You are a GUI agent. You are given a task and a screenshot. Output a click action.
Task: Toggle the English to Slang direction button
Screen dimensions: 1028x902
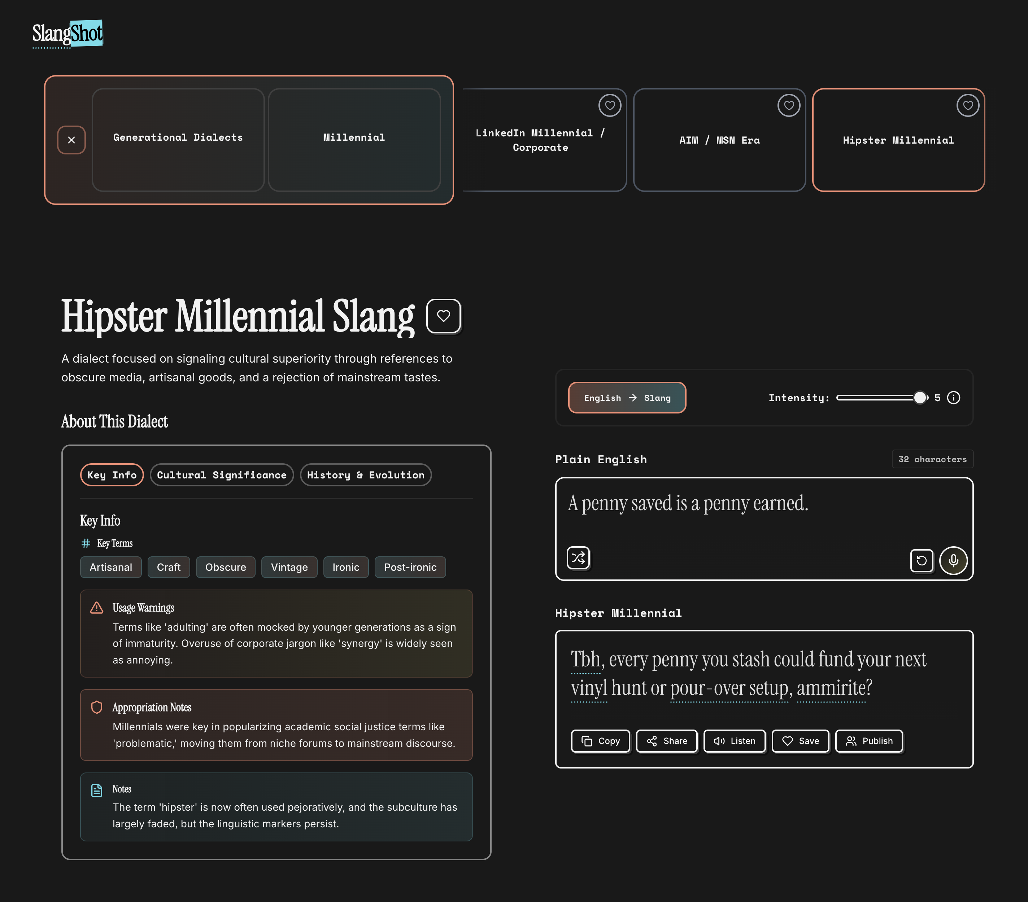pyautogui.click(x=627, y=398)
